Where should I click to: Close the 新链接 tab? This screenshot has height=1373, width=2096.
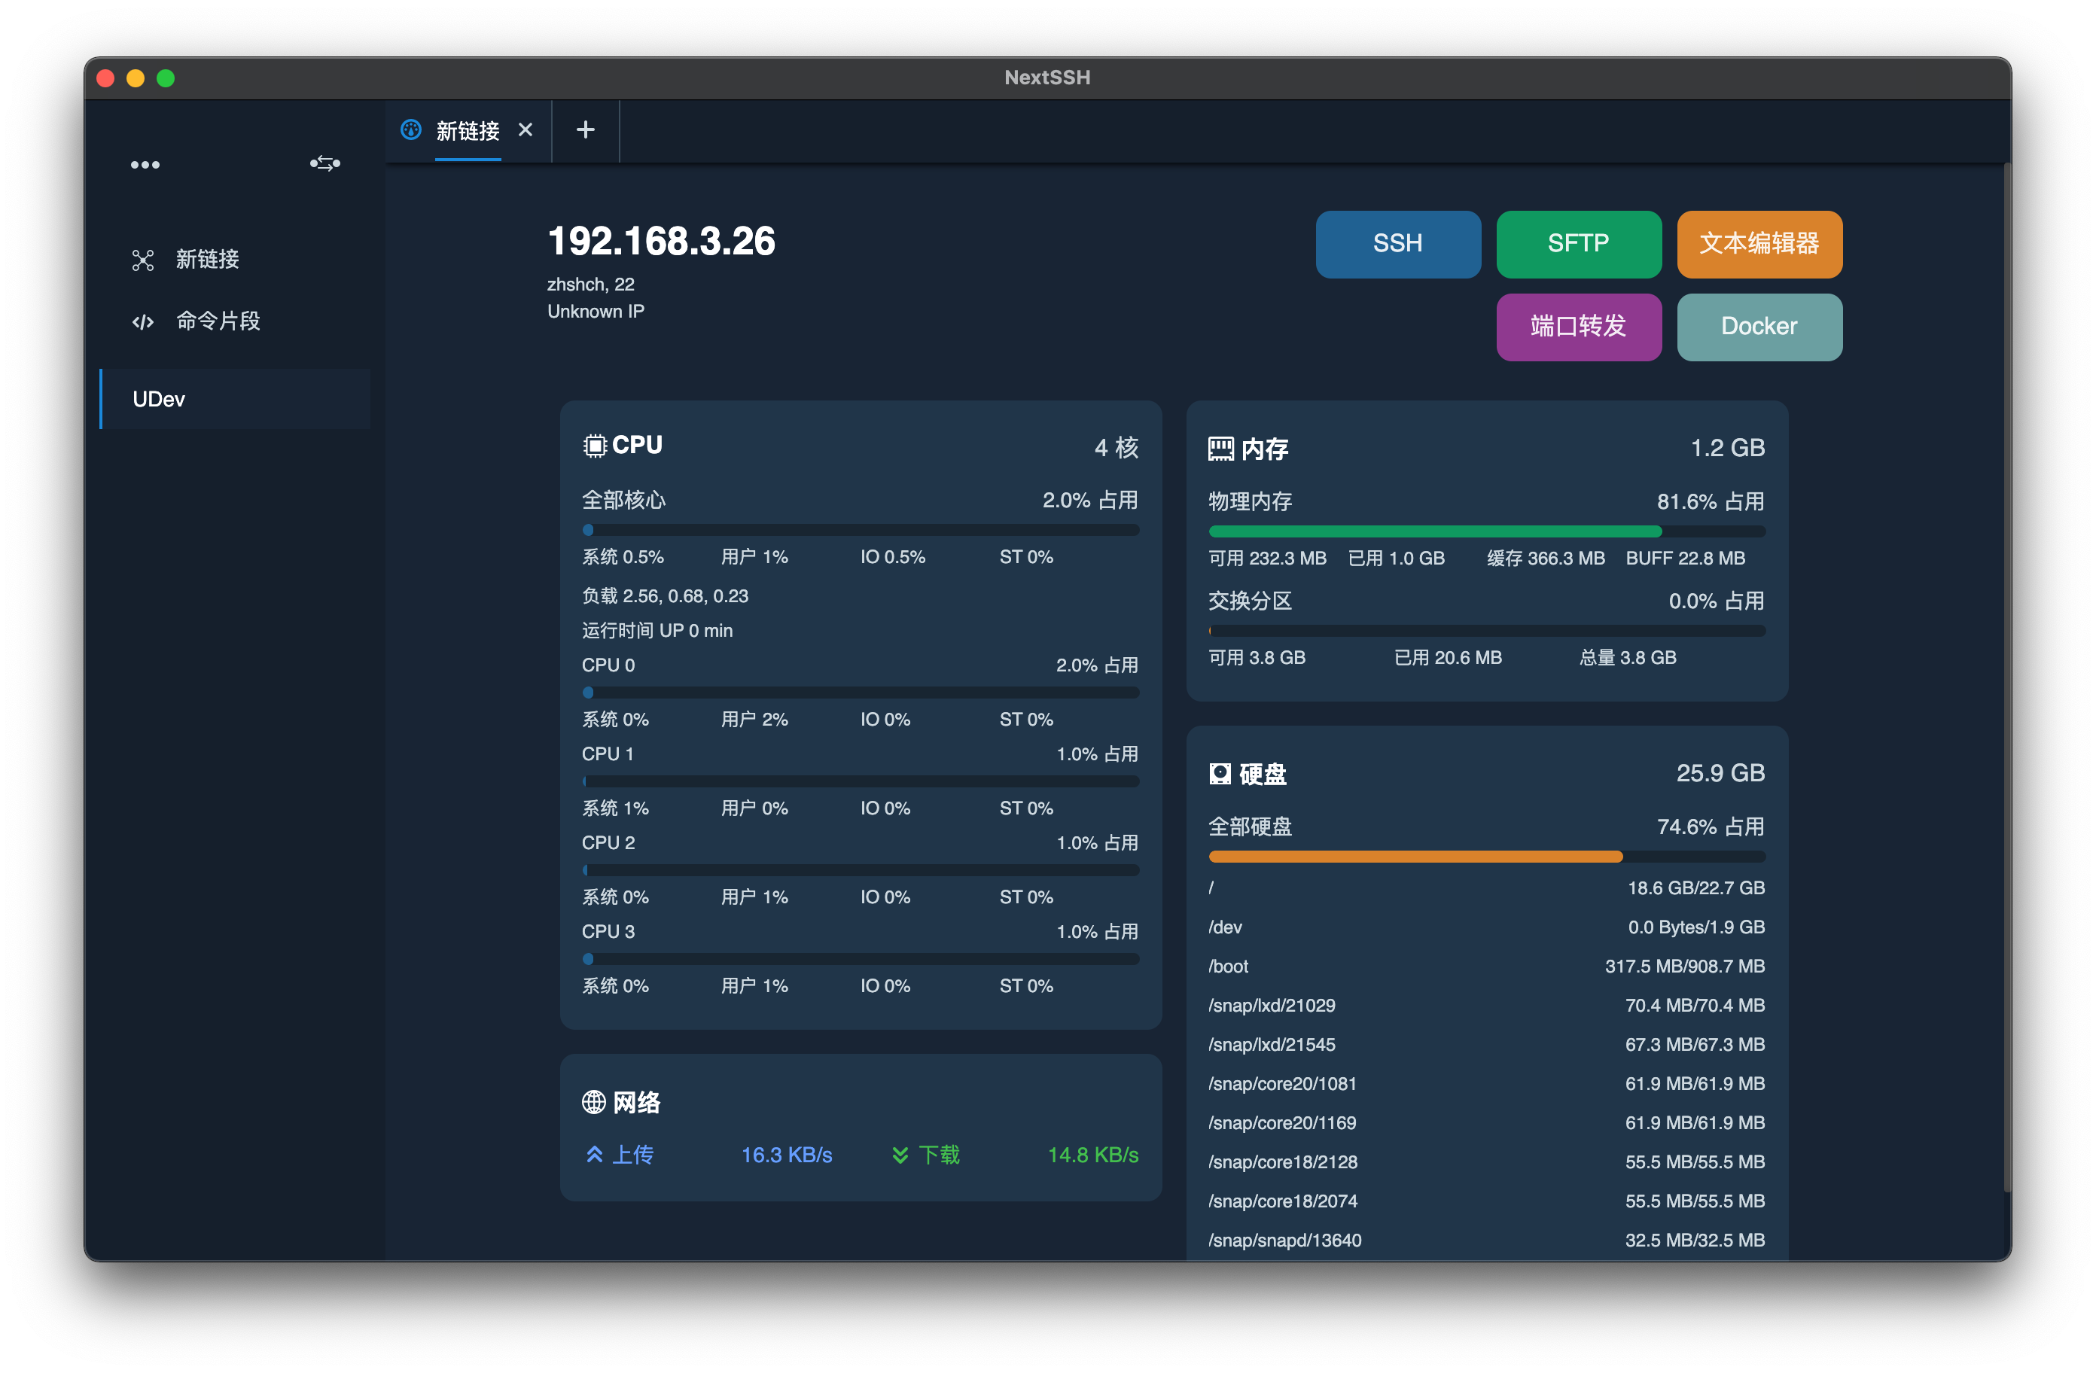coord(526,130)
